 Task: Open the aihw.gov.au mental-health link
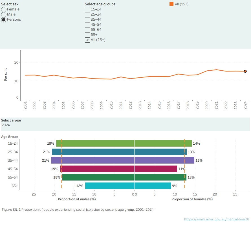(x=217, y=219)
